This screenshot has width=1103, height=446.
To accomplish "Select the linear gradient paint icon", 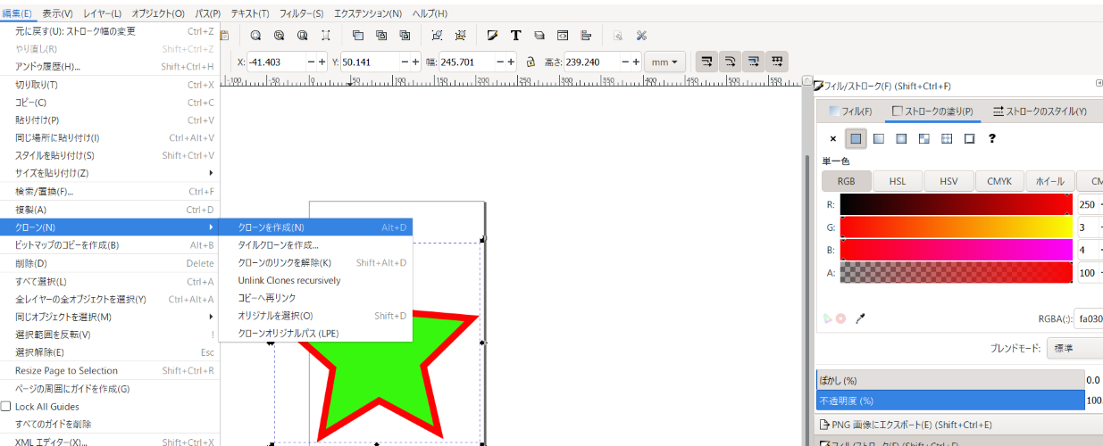I will pyautogui.click(x=879, y=138).
